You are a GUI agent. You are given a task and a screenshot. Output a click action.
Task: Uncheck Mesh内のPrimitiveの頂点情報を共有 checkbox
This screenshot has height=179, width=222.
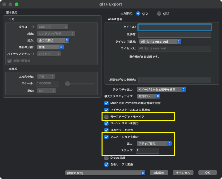point(106,103)
